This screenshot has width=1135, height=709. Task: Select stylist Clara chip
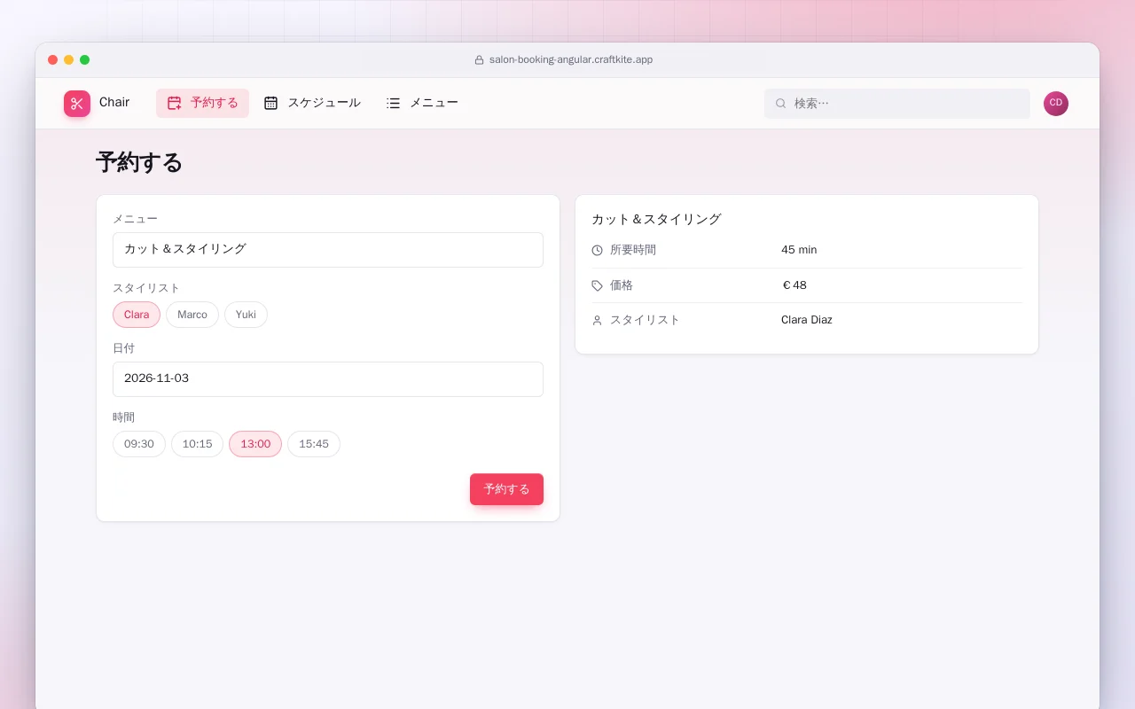click(137, 315)
